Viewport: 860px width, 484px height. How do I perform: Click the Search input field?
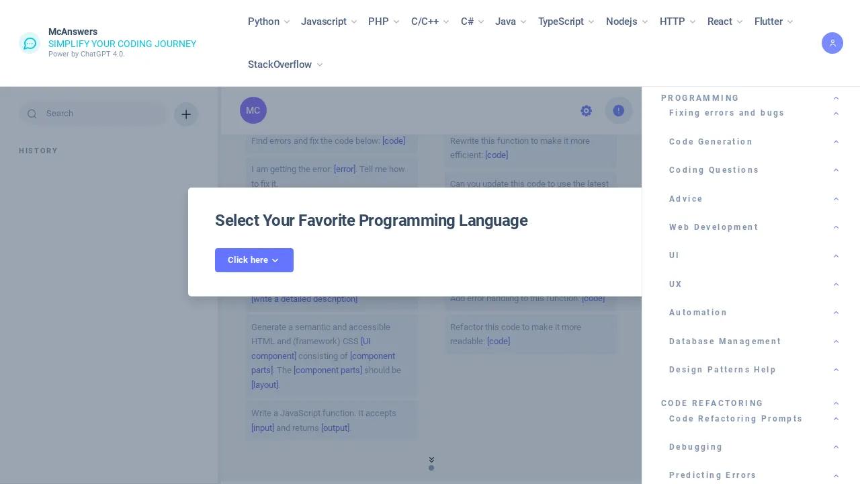tap(101, 114)
